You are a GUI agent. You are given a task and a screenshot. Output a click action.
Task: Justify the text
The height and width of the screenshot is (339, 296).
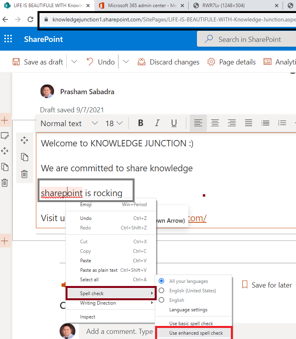(x=249, y=123)
